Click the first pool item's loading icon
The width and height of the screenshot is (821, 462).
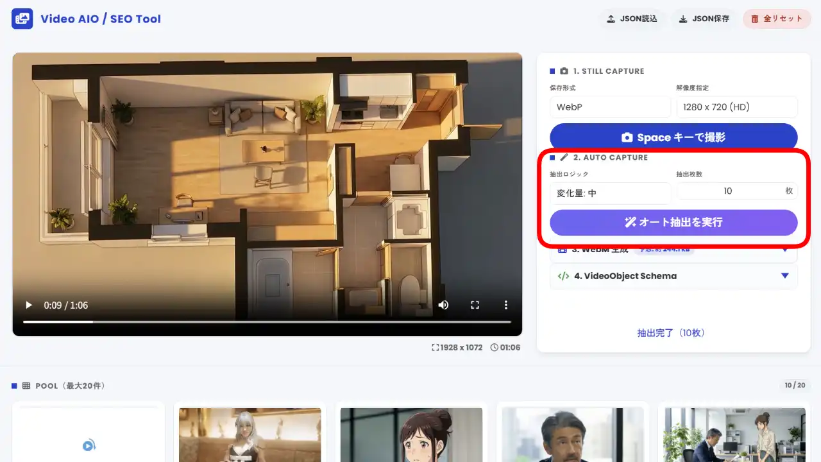[89, 445]
